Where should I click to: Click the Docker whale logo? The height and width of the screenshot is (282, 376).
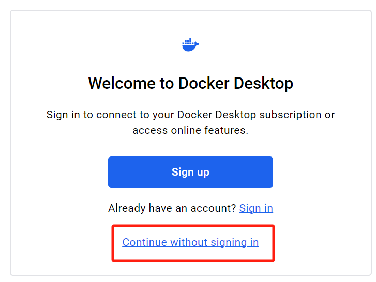[190, 44]
